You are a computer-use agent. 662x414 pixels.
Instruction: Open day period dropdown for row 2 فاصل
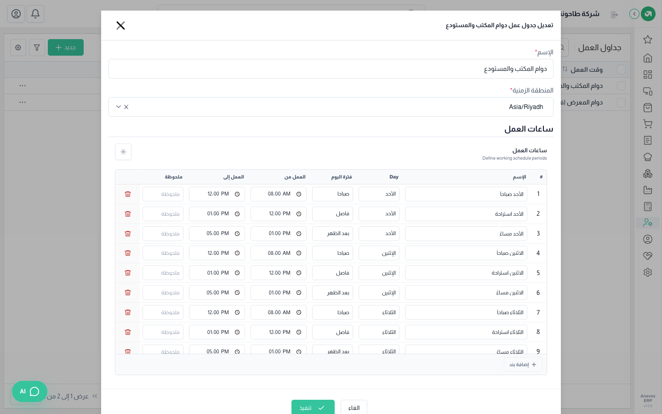pyautogui.click(x=332, y=214)
